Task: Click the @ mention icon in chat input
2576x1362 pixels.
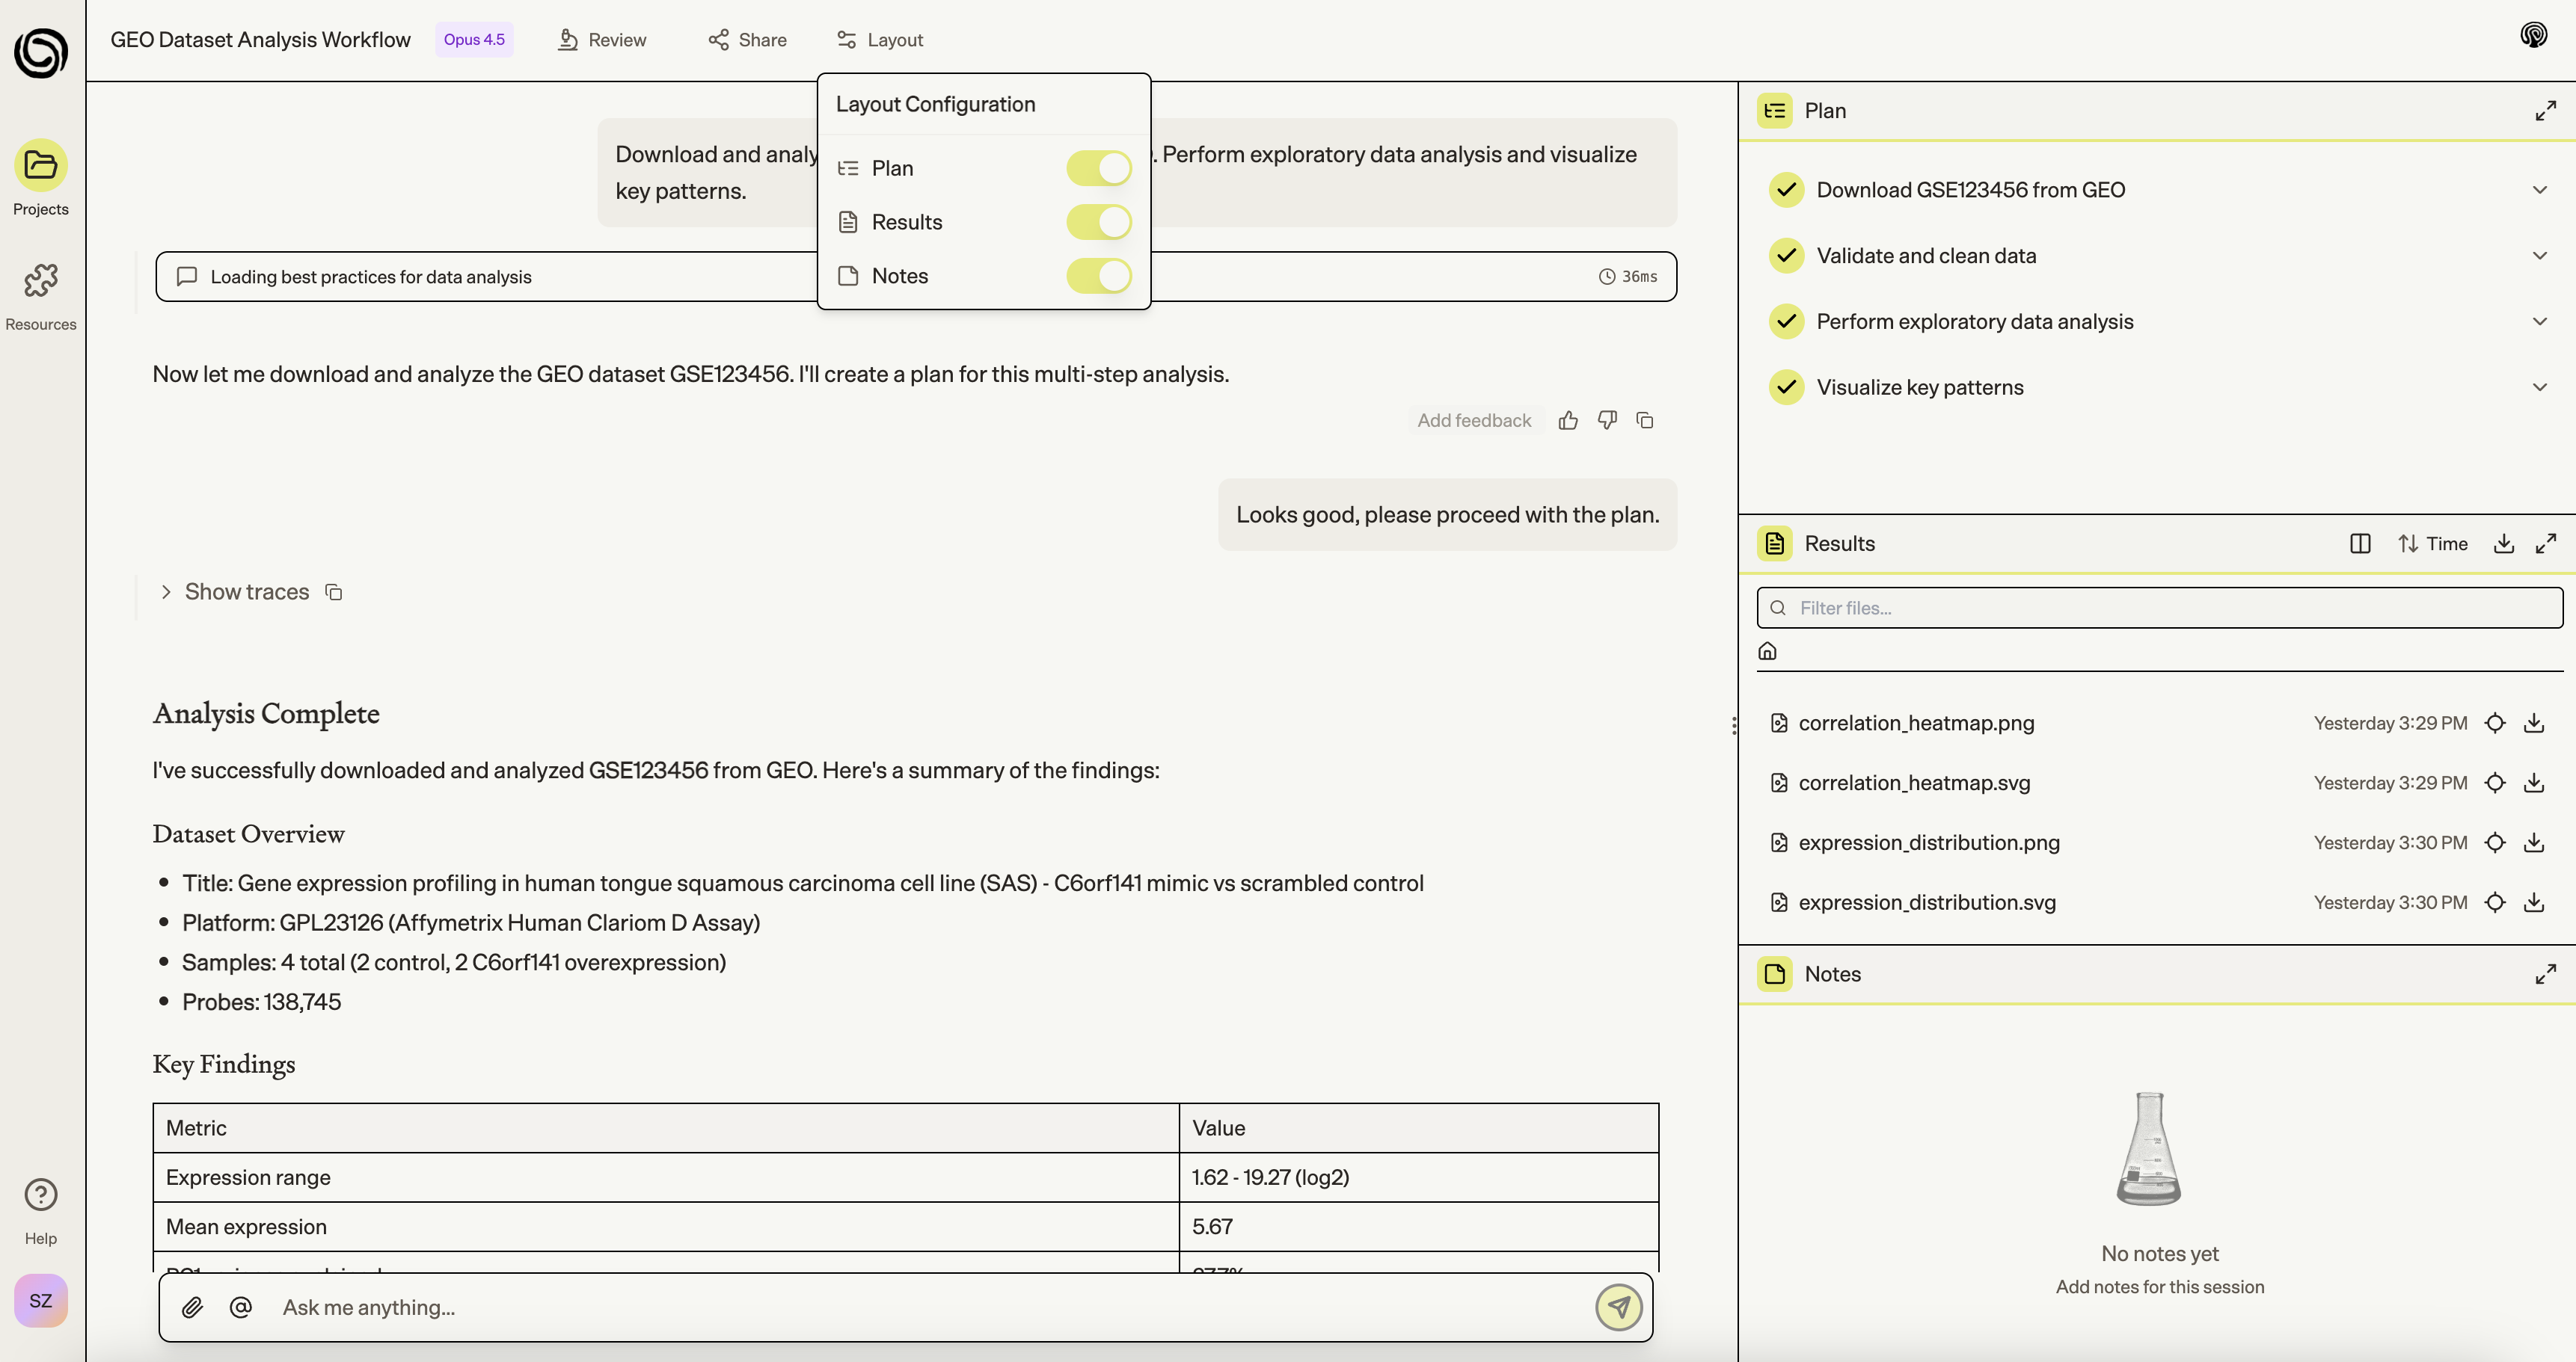Action: 240,1307
